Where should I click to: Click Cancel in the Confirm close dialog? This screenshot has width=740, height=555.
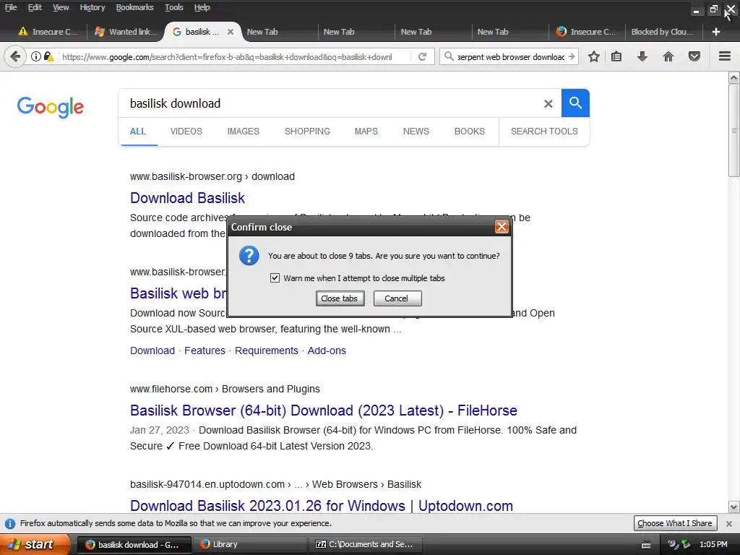[x=397, y=298]
